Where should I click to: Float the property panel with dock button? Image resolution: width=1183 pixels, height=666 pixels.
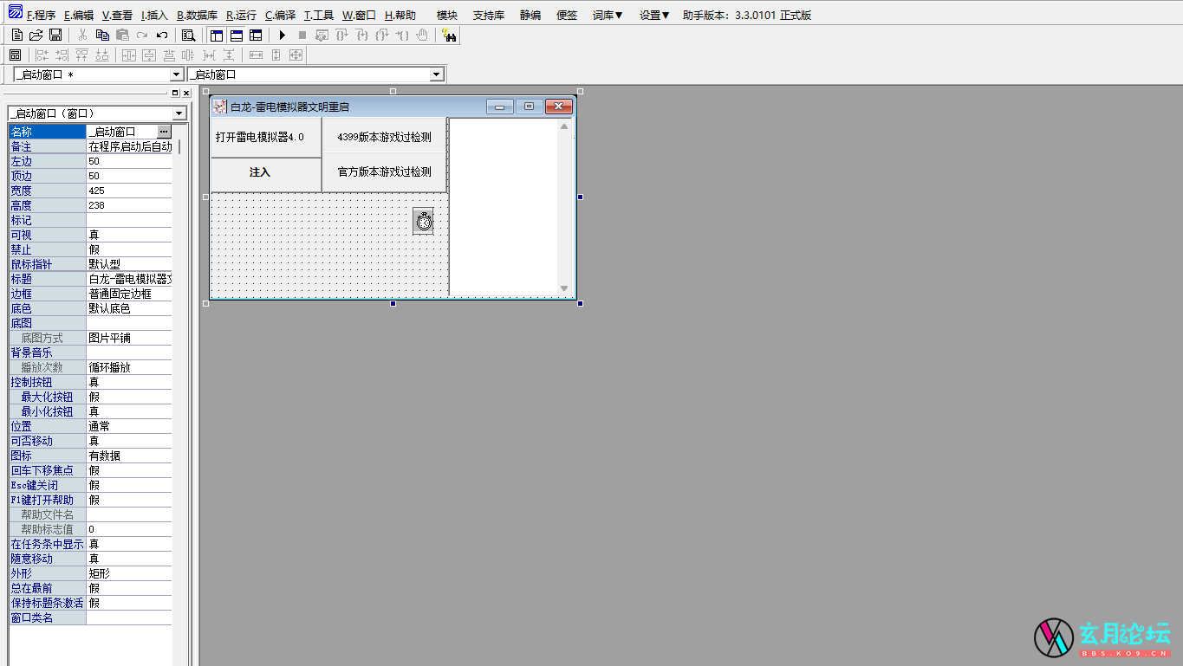coord(175,93)
